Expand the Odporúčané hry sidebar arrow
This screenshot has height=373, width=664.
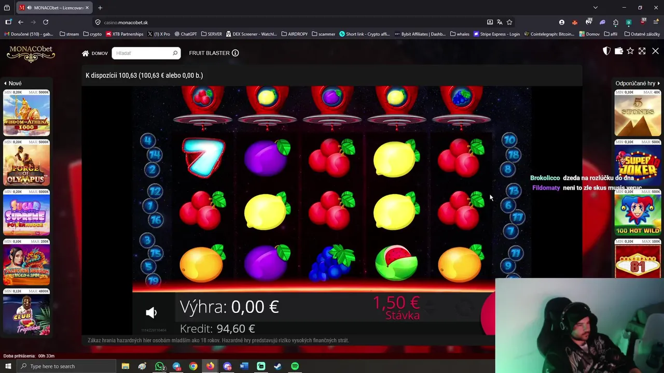[x=659, y=83]
